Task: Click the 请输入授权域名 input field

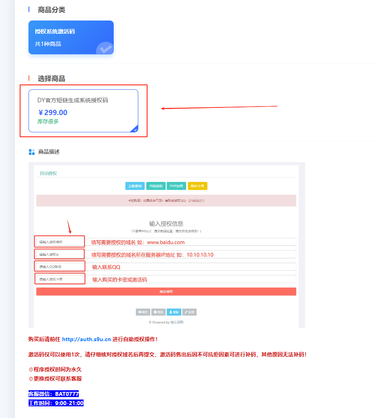Action: pos(59,241)
